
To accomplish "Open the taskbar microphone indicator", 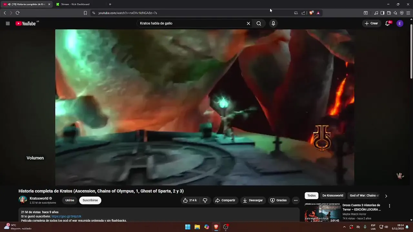I will [x=365, y=227].
